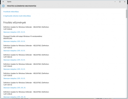Open A legfrissebb előzetes build eltávolítása link

[17, 16]
